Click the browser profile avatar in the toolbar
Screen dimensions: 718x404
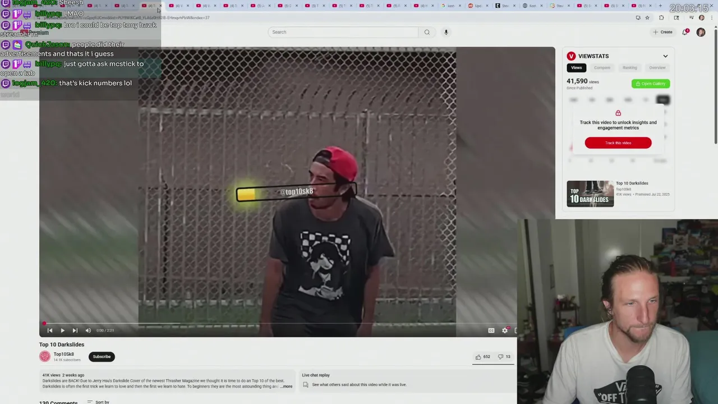[701, 18]
